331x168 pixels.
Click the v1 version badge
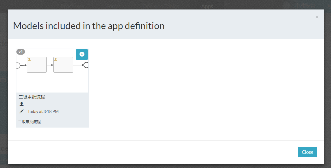[x=21, y=52]
